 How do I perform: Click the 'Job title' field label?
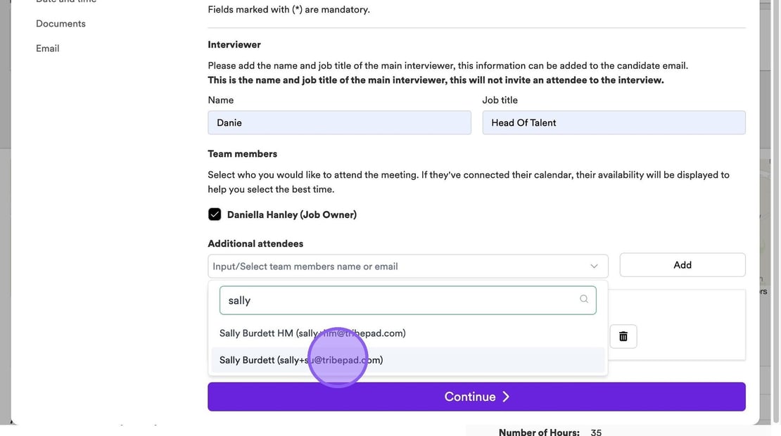500,100
